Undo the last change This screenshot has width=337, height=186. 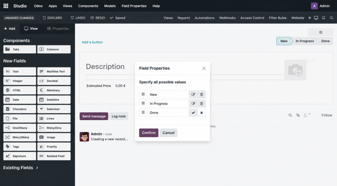pos(78,18)
